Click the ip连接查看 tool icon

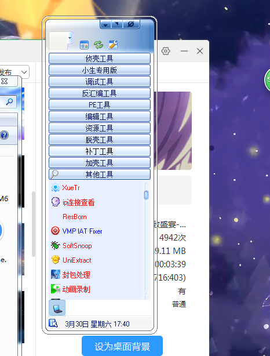point(56,202)
